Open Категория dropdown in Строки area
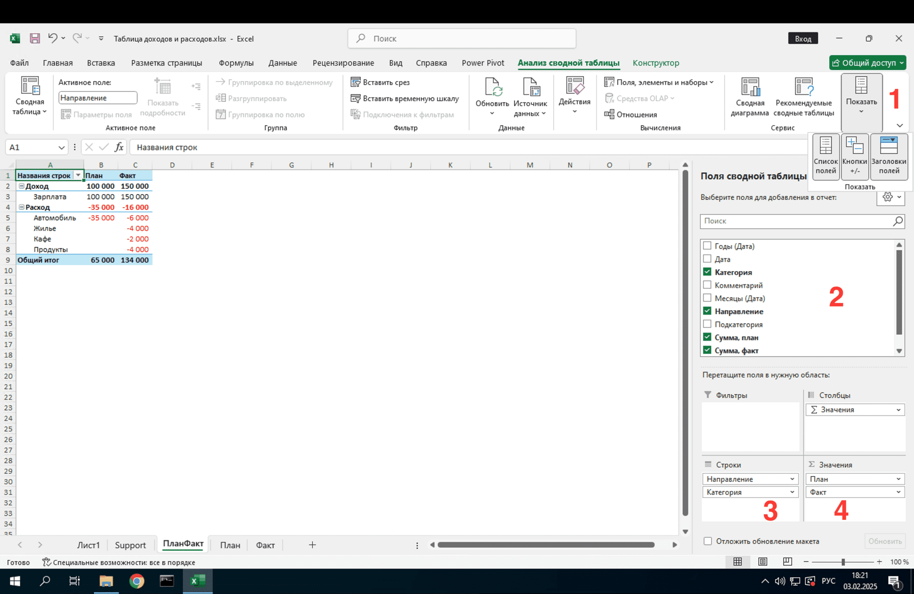Screen dimensions: 914x594 point(792,492)
